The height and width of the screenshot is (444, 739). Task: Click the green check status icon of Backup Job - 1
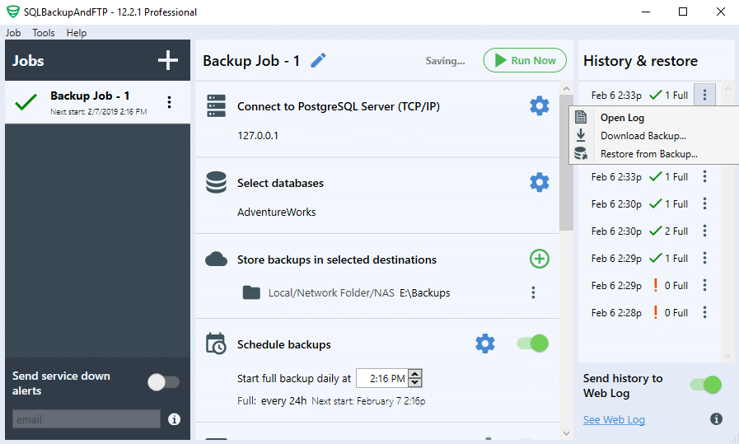26,102
